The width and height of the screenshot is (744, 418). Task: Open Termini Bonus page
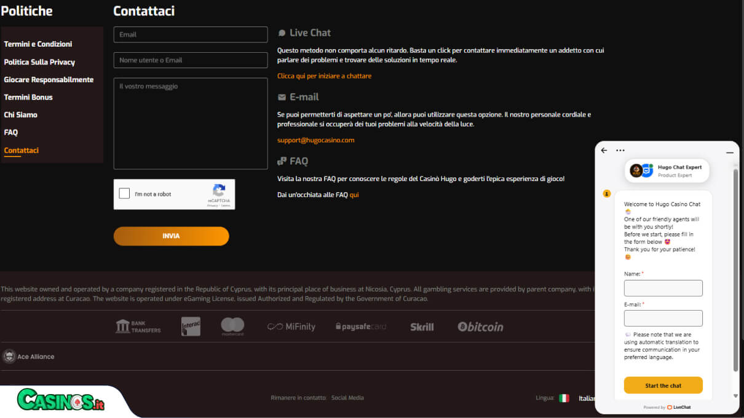(x=28, y=97)
